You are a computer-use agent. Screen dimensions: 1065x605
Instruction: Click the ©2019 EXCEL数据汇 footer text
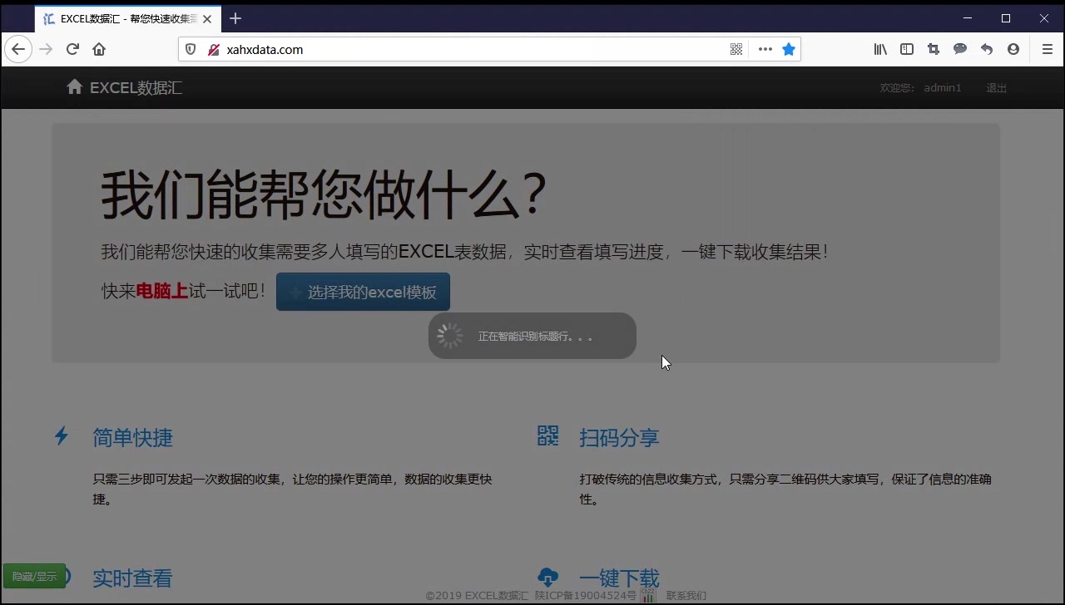point(477,595)
